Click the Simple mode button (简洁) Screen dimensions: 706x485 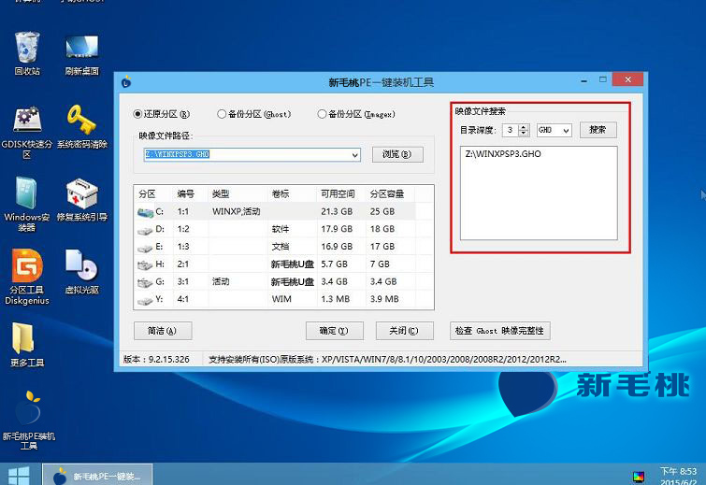tap(163, 331)
